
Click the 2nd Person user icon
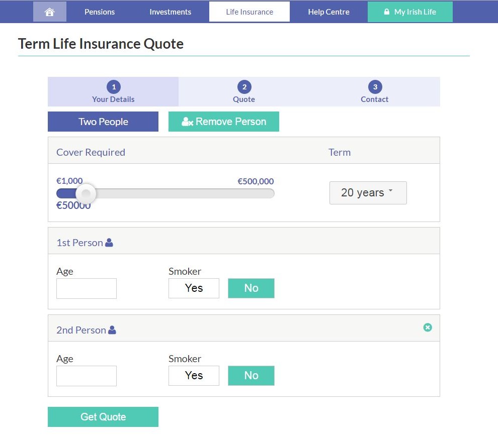click(x=112, y=330)
